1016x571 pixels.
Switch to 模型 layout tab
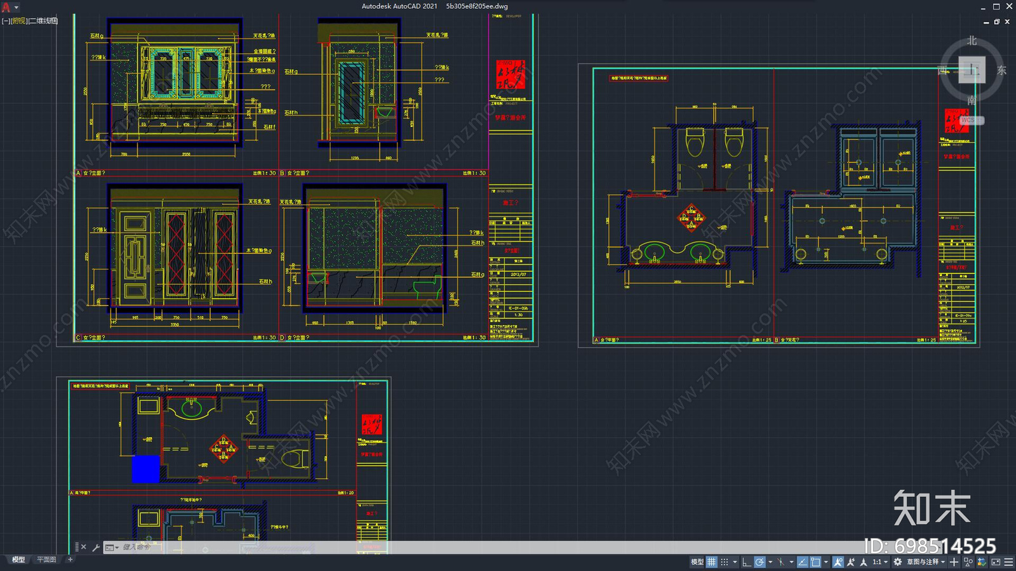coord(18,560)
